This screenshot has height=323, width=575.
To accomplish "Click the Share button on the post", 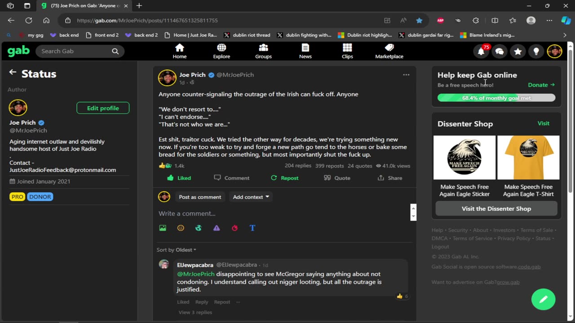I will [x=390, y=178].
